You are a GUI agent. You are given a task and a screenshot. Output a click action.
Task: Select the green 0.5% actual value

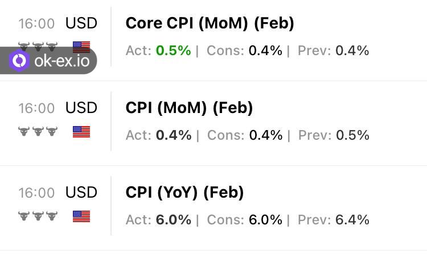[x=173, y=51]
